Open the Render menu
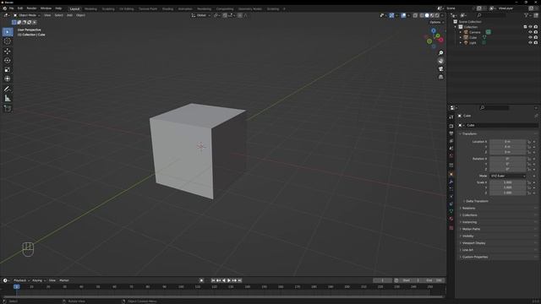This screenshot has width=541, height=304. 31,8
